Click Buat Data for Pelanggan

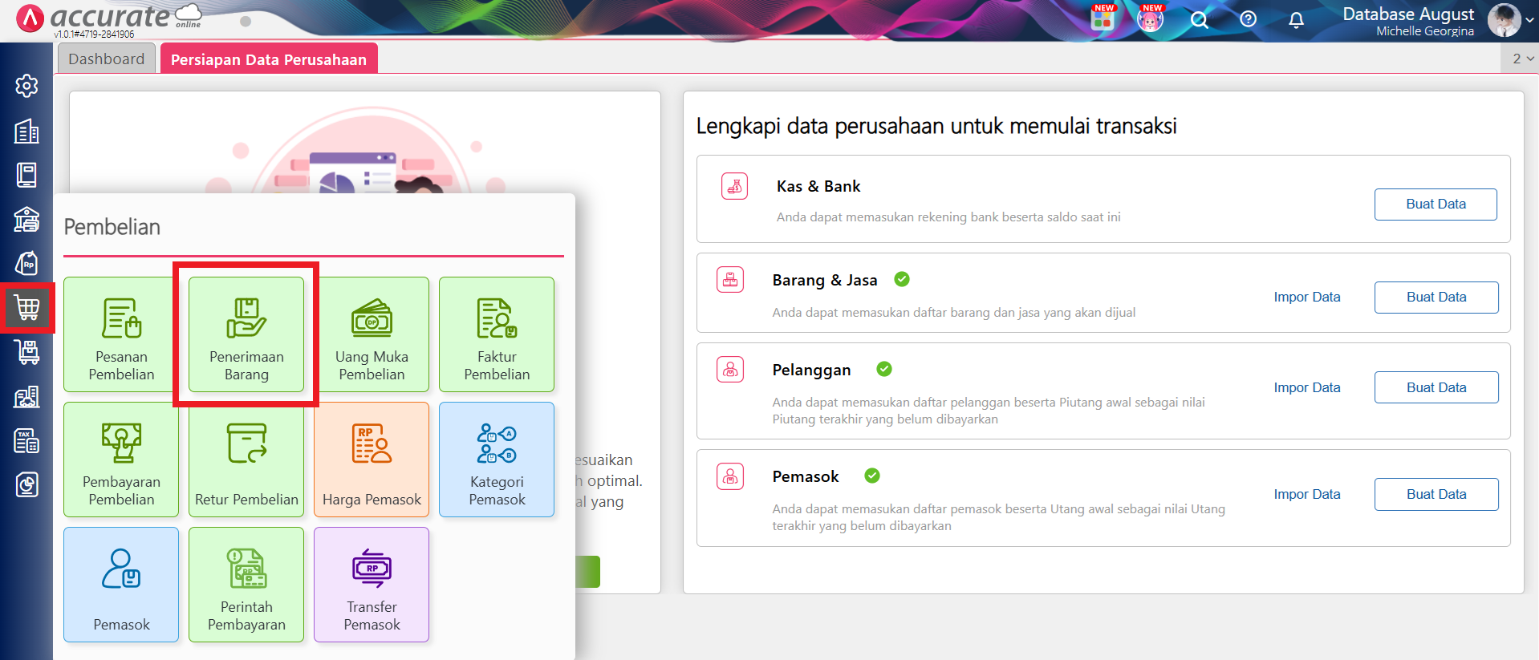coord(1436,387)
